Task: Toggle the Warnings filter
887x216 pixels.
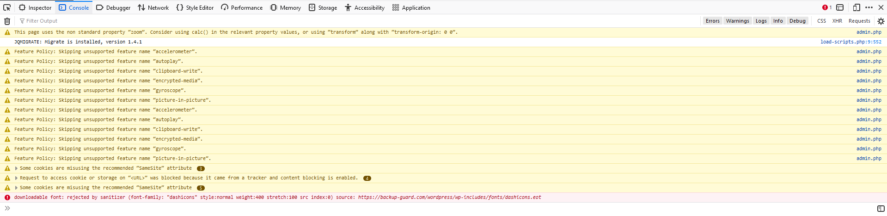Action: pyautogui.click(x=737, y=21)
